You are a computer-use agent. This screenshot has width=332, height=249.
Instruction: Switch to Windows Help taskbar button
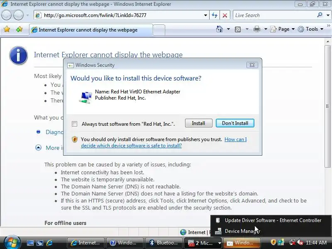(124, 243)
